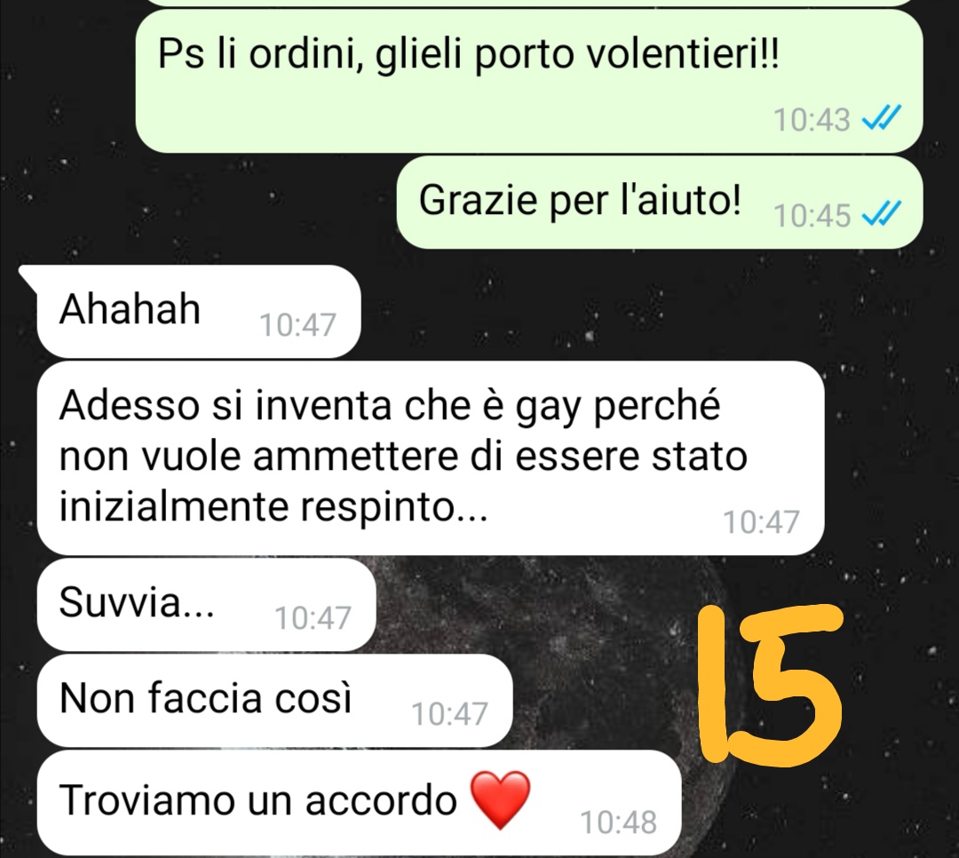The image size is (959, 858).
Task: Tap blue double-check beside 10:45
Action: [x=882, y=214]
